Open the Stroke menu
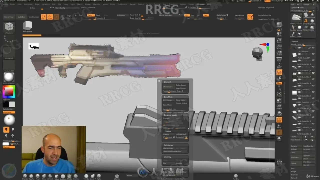Screen dimensions: 320x180 tap(149, 4)
